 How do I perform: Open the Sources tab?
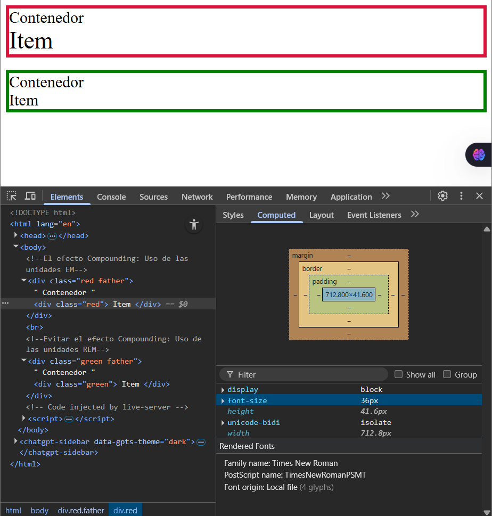154,197
